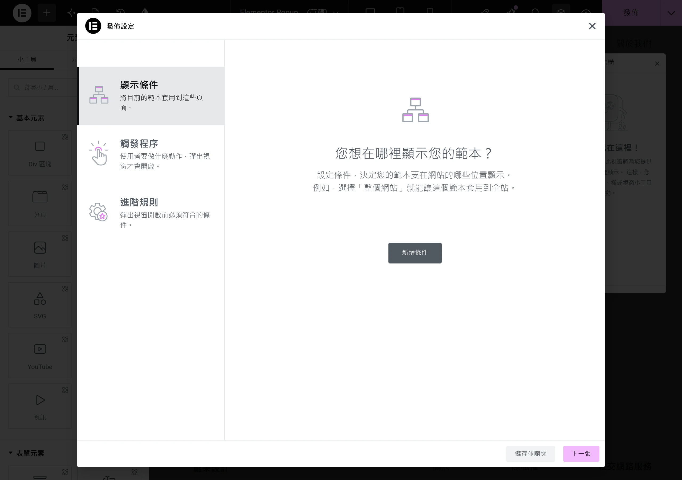Select the 視訊 video widget
The image size is (682, 480).
click(x=40, y=406)
